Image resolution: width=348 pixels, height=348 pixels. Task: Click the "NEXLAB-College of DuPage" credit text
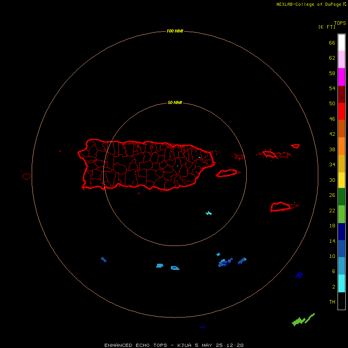(x=309, y=4)
